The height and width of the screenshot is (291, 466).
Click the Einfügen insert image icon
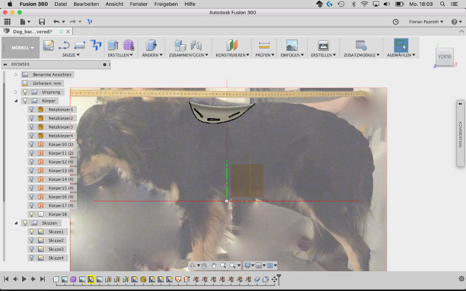click(292, 45)
